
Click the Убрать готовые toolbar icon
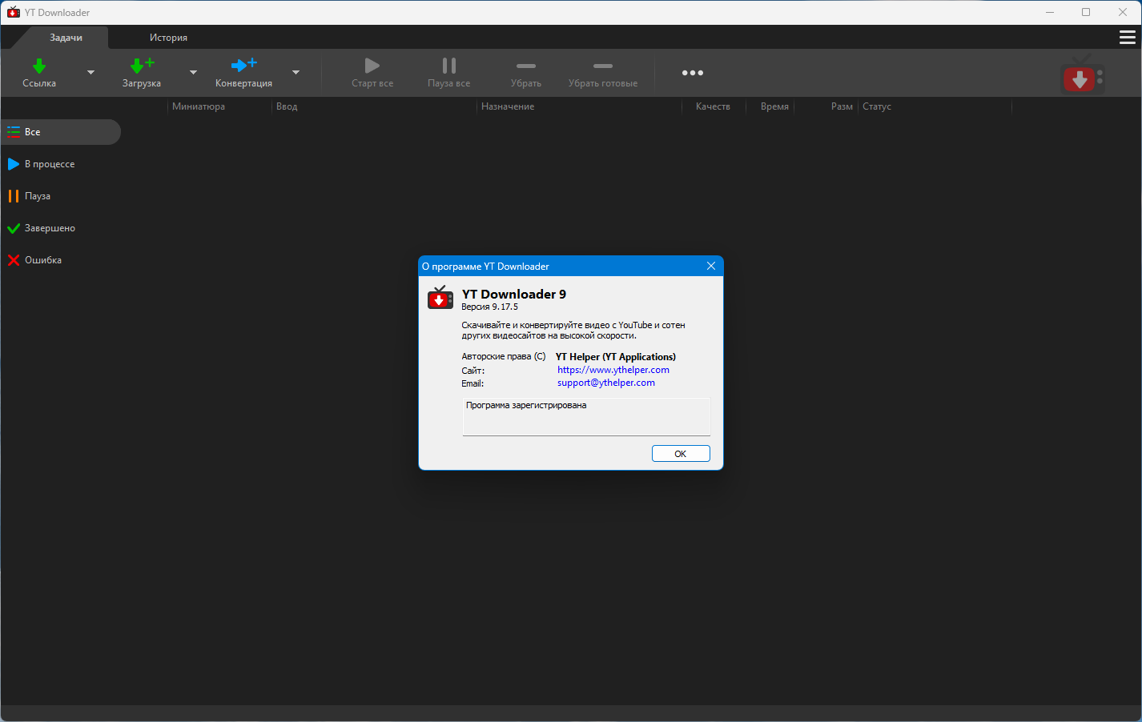pos(602,66)
